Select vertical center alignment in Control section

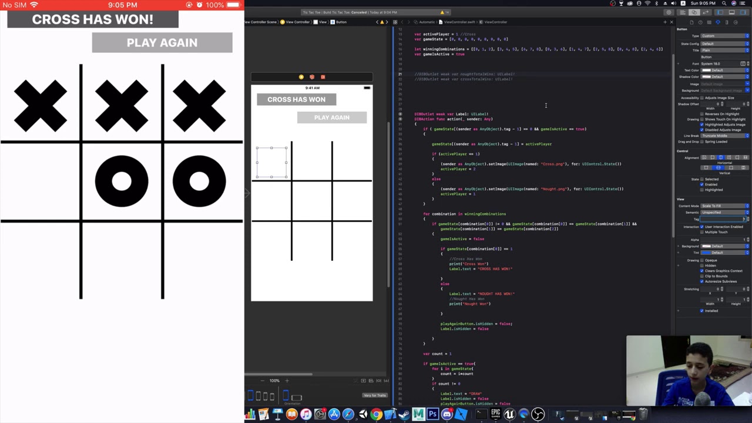point(718,167)
